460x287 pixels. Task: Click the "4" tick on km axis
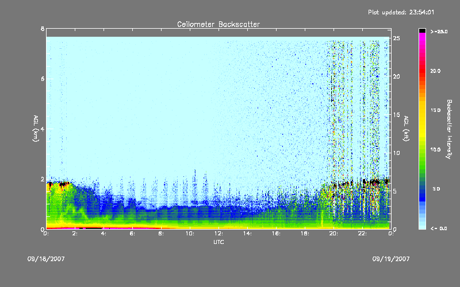point(43,129)
